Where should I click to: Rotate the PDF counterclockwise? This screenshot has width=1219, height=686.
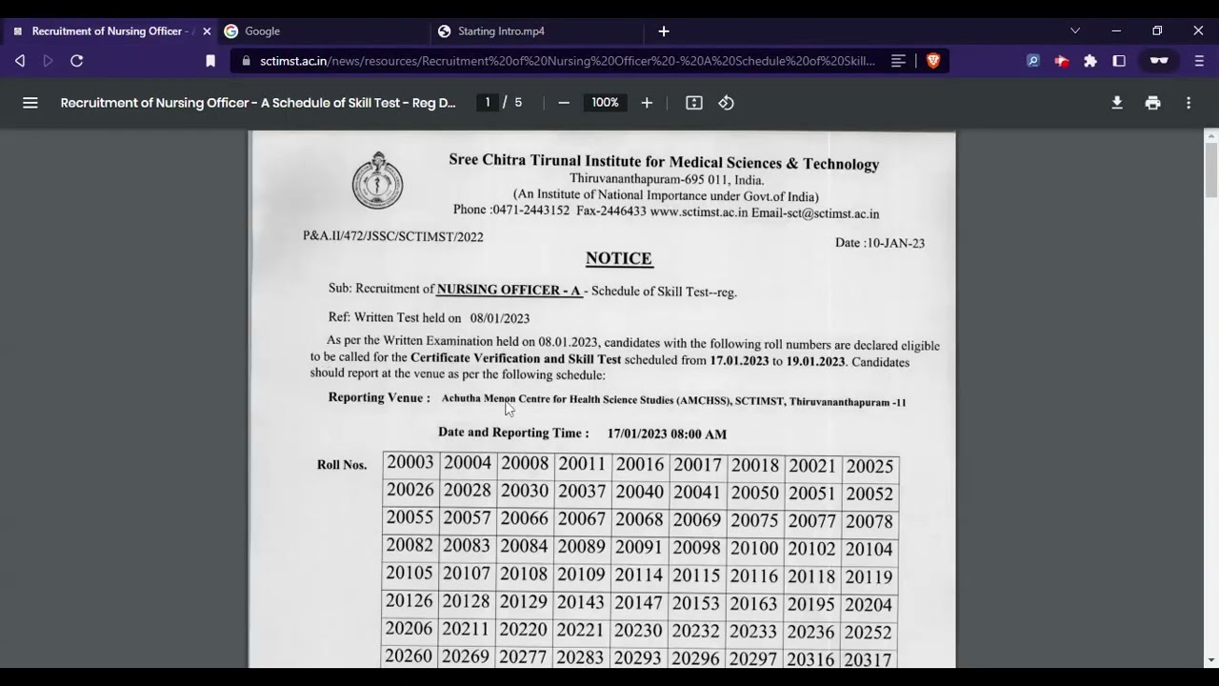(x=727, y=103)
